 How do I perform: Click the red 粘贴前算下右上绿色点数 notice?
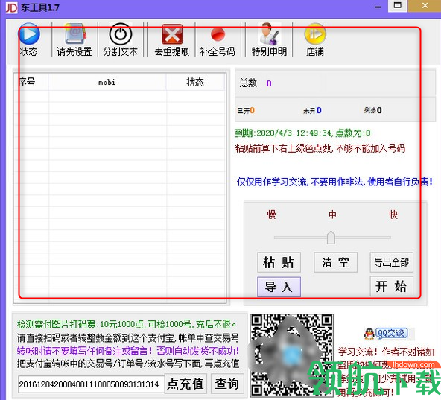(x=320, y=148)
